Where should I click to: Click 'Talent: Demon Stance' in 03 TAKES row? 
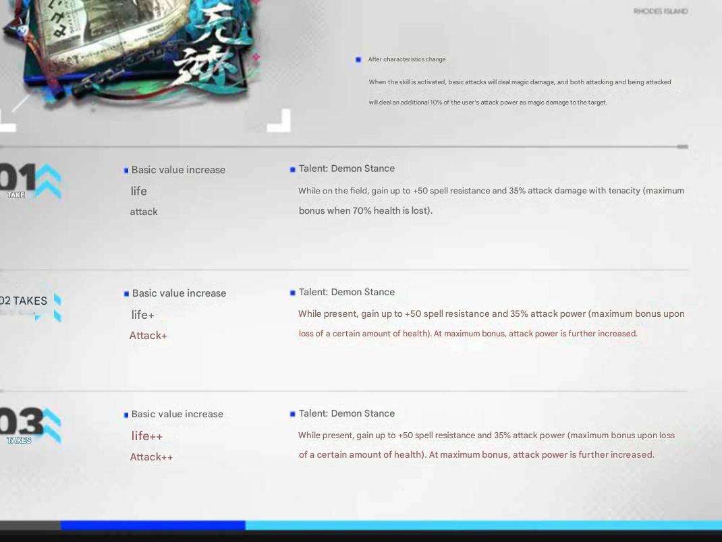tap(347, 414)
